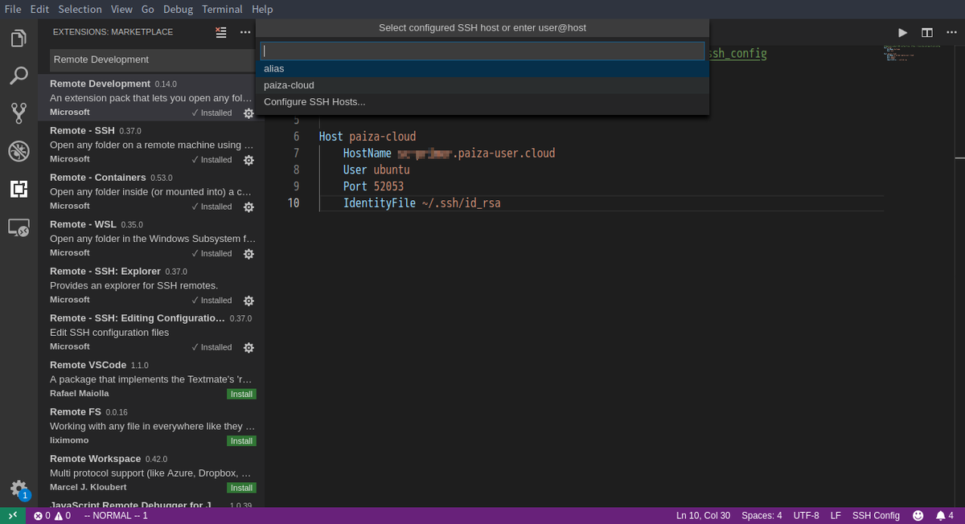Split the editor with split icon
Image resolution: width=965 pixels, height=524 pixels.
(x=927, y=32)
